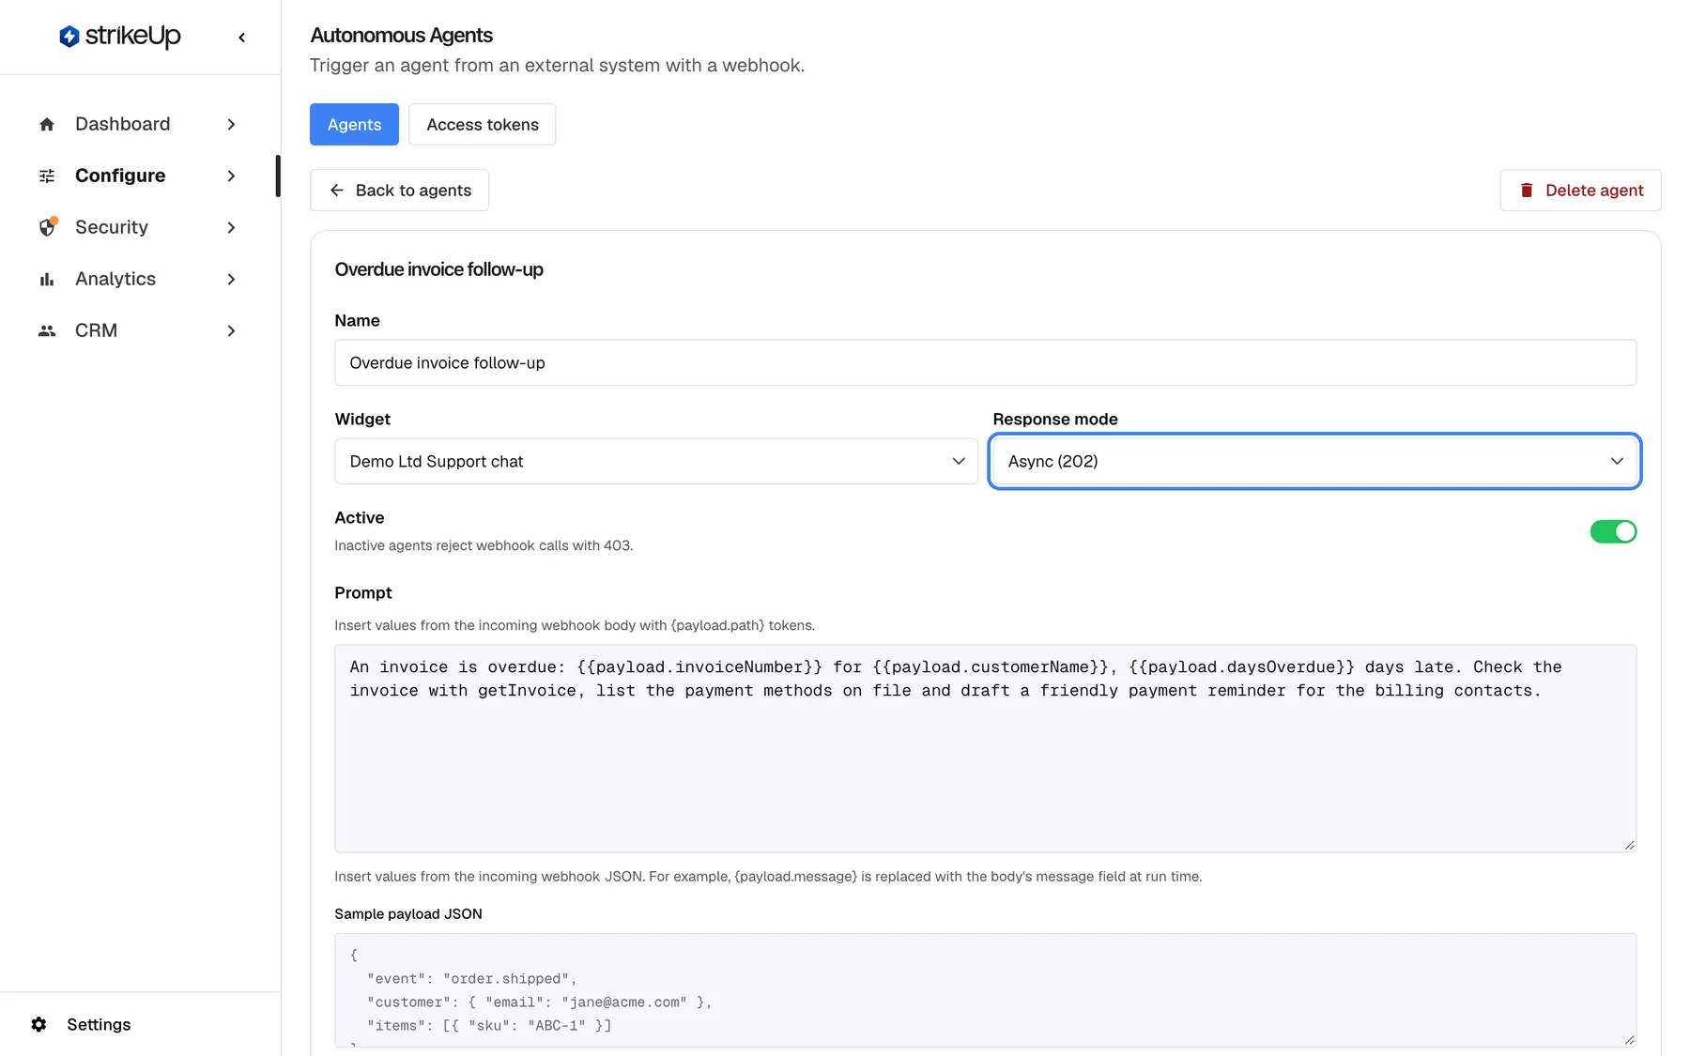
Task: Switch to the Access tokens tab
Action: pos(483,124)
